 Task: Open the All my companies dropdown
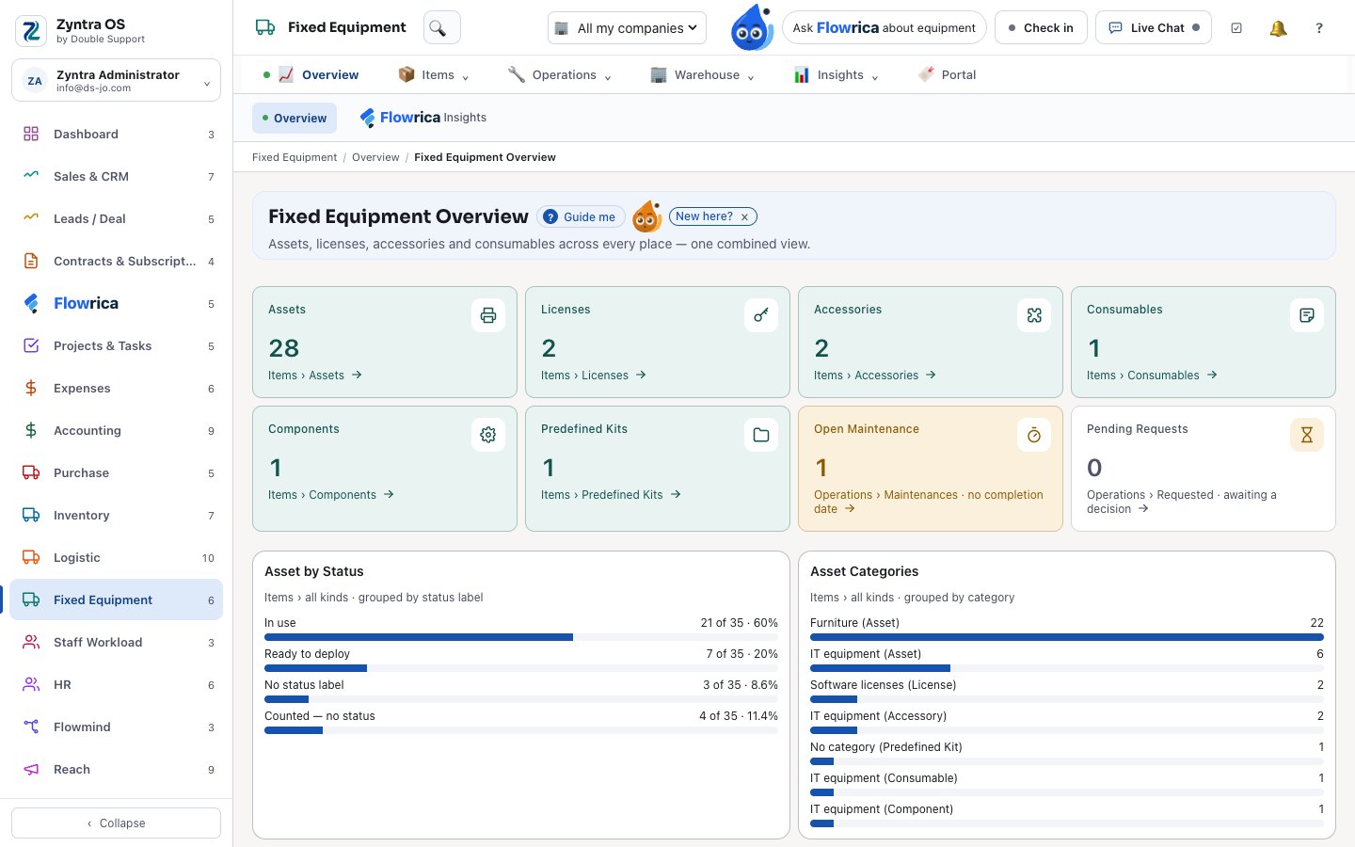click(x=628, y=28)
